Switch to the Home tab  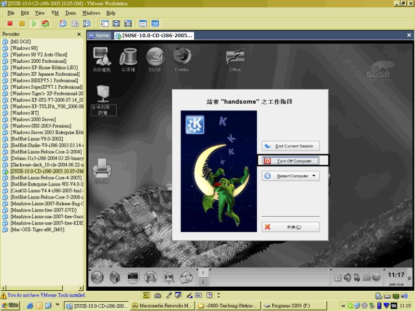pos(99,36)
